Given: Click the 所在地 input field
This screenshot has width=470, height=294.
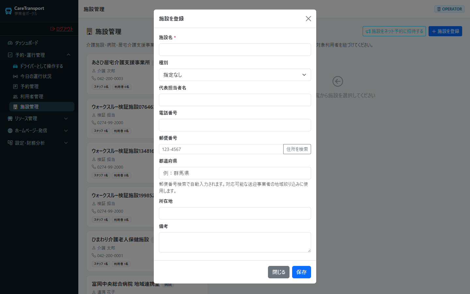Looking at the screenshot, I should click(235, 213).
